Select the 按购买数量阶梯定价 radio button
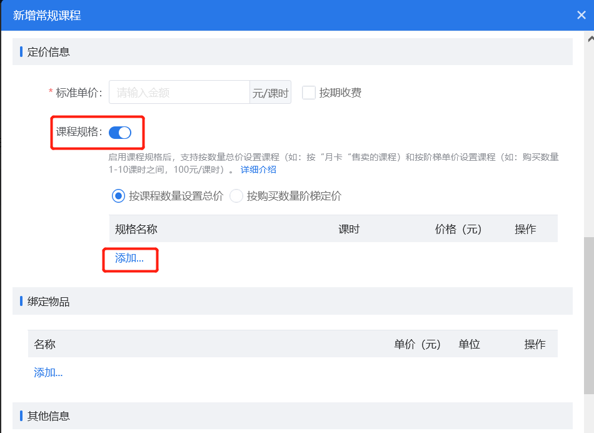Image resolution: width=594 pixels, height=433 pixels. (237, 196)
